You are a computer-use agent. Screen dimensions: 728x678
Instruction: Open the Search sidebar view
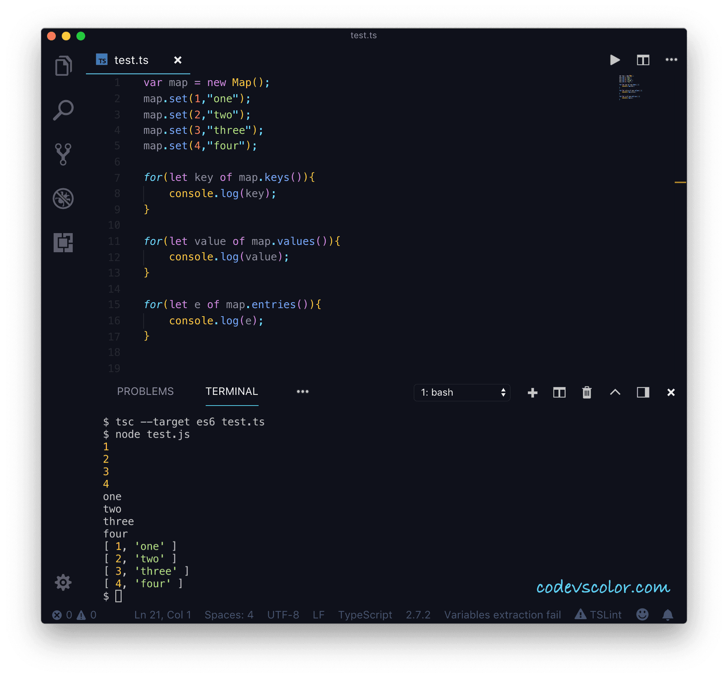pos(64,110)
